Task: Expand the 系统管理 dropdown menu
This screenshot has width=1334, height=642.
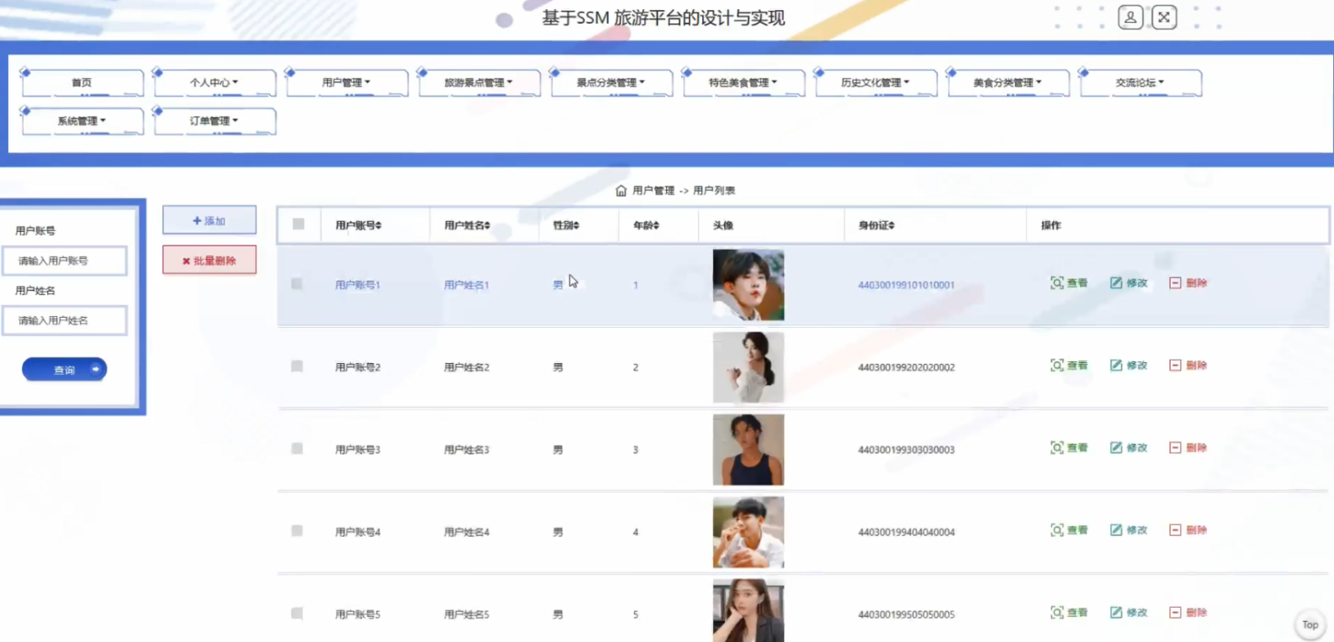Action: 82,120
